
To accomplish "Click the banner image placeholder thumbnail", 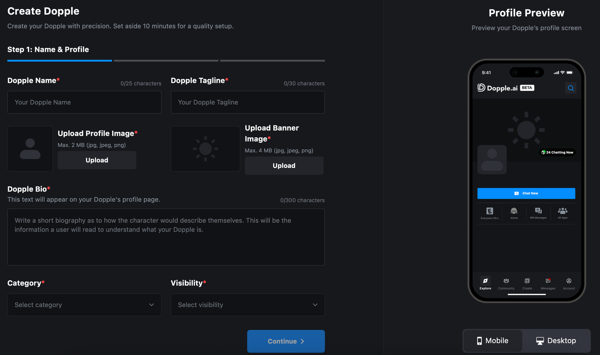I will click(205, 149).
